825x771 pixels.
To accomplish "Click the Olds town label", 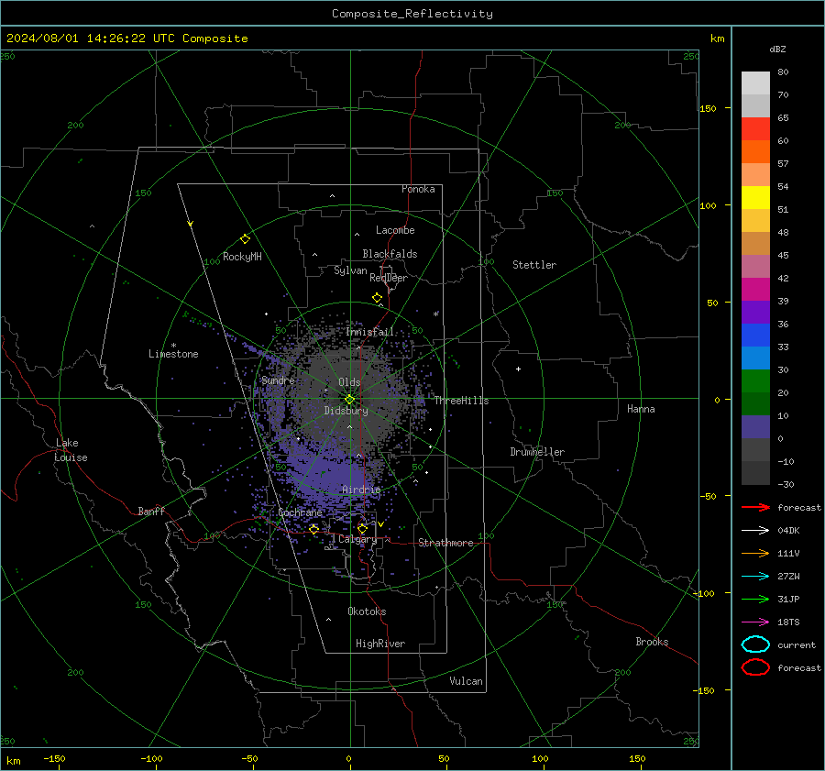I will 349,382.
